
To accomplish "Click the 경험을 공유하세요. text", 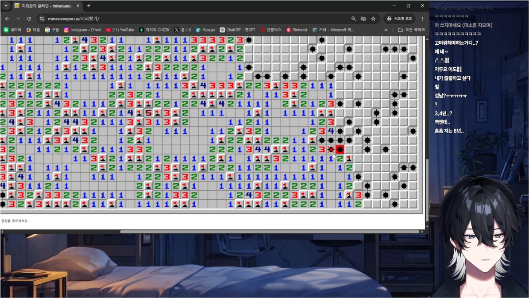I will 15,221.
